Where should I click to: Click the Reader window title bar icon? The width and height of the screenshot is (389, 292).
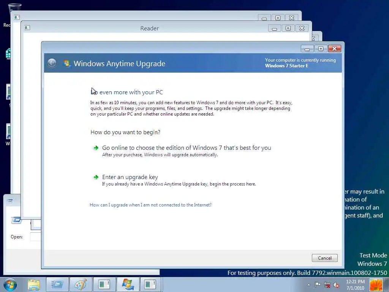click(27, 27)
